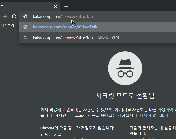Click the 방문 기록 list item
The width and height of the screenshot is (176, 139).
click(53, 134)
